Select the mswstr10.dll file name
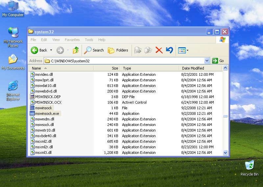This screenshot has width=263, height=187. [45, 130]
